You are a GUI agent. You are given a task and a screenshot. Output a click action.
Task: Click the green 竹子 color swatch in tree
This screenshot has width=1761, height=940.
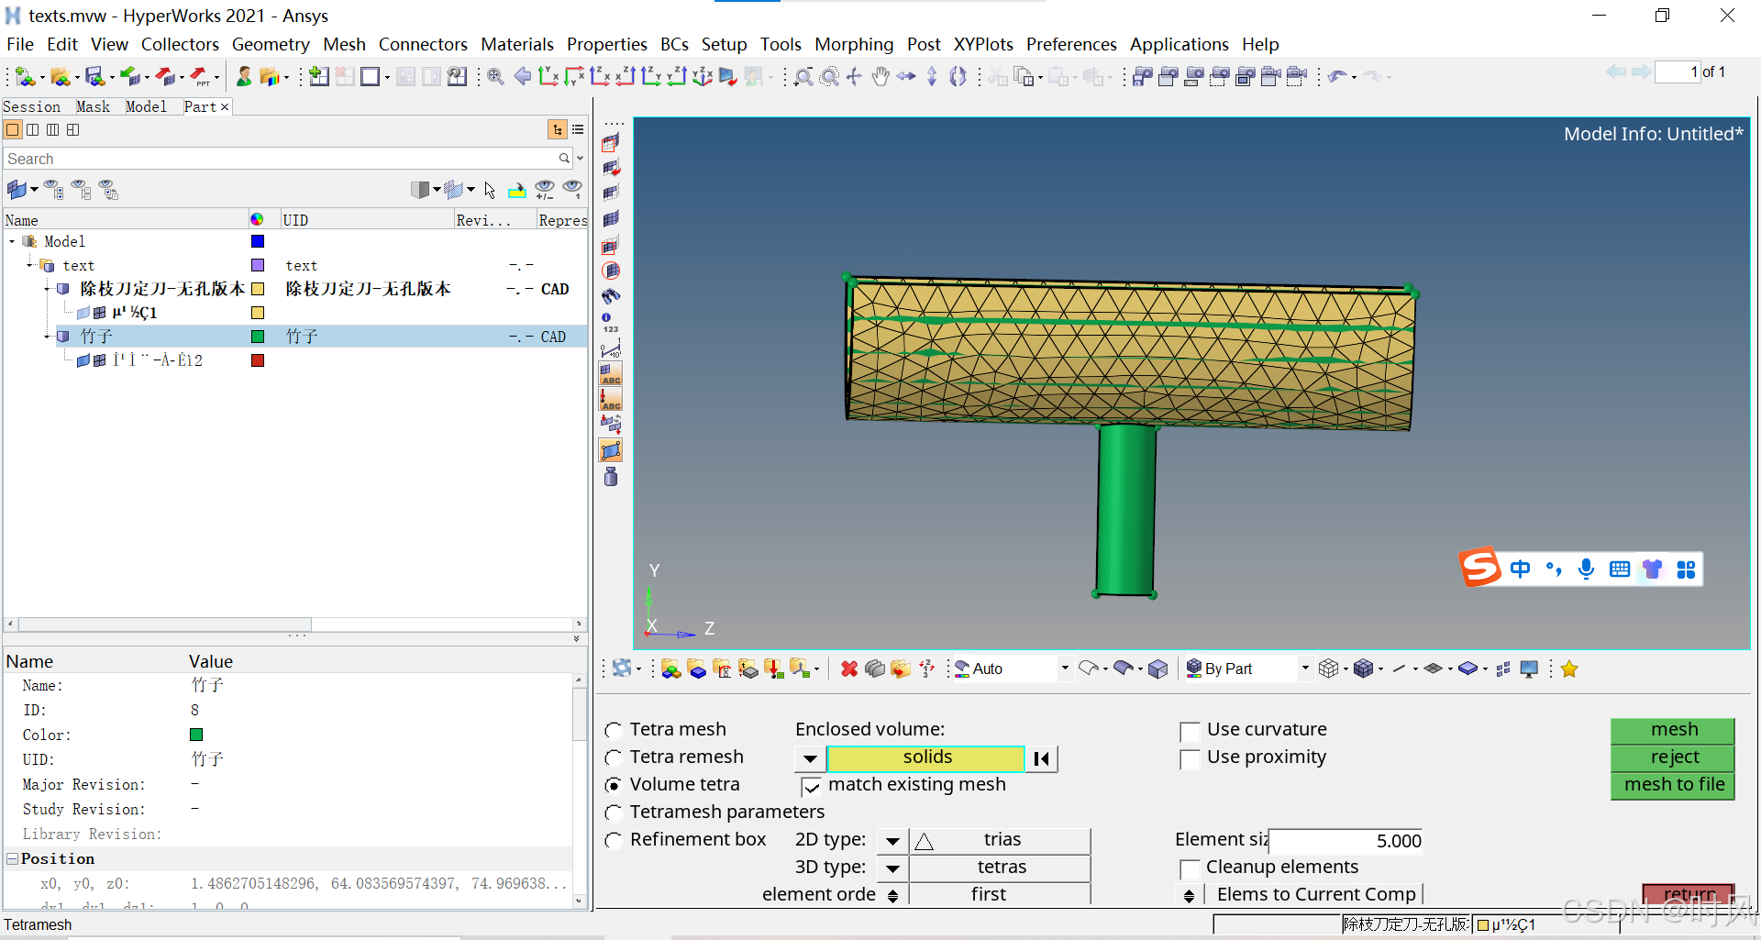[258, 337]
